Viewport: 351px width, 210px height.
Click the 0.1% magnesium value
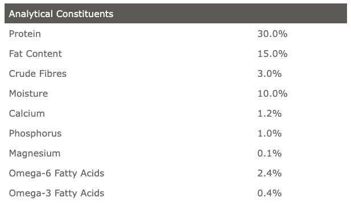pos(270,153)
